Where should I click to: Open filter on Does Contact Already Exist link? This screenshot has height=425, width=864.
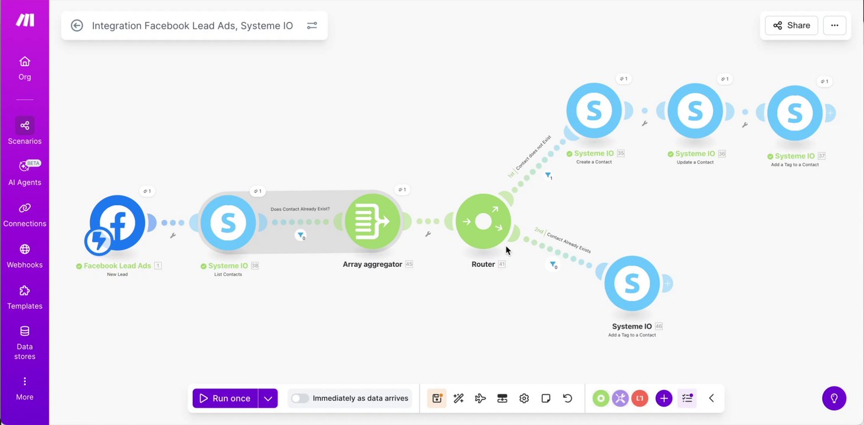[300, 236]
